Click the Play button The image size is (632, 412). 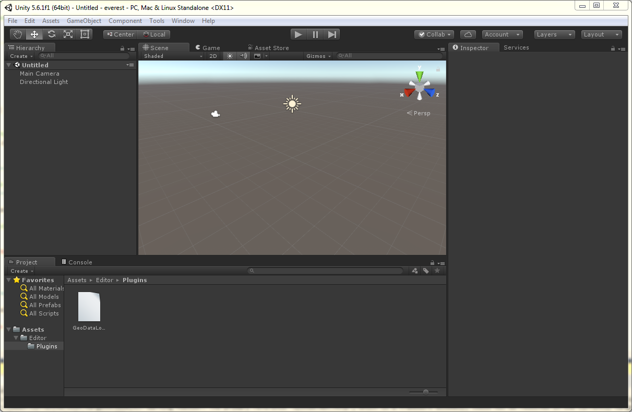point(298,34)
